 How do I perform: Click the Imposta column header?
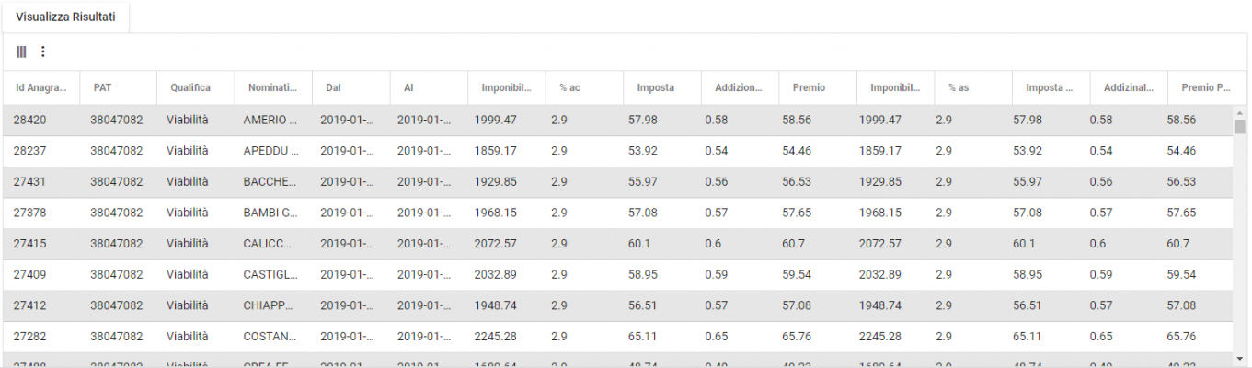656,88
